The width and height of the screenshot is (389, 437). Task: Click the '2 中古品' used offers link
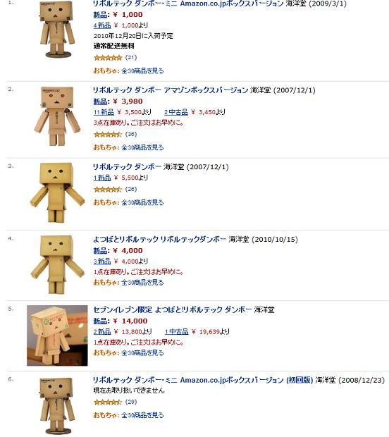click(x=176, y=112)
